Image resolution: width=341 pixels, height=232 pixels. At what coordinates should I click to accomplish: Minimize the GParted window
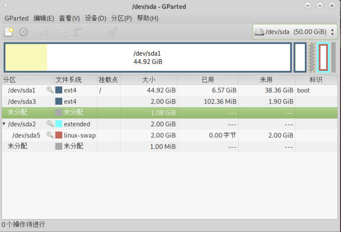pyautogui.click(x=308, y=5)
